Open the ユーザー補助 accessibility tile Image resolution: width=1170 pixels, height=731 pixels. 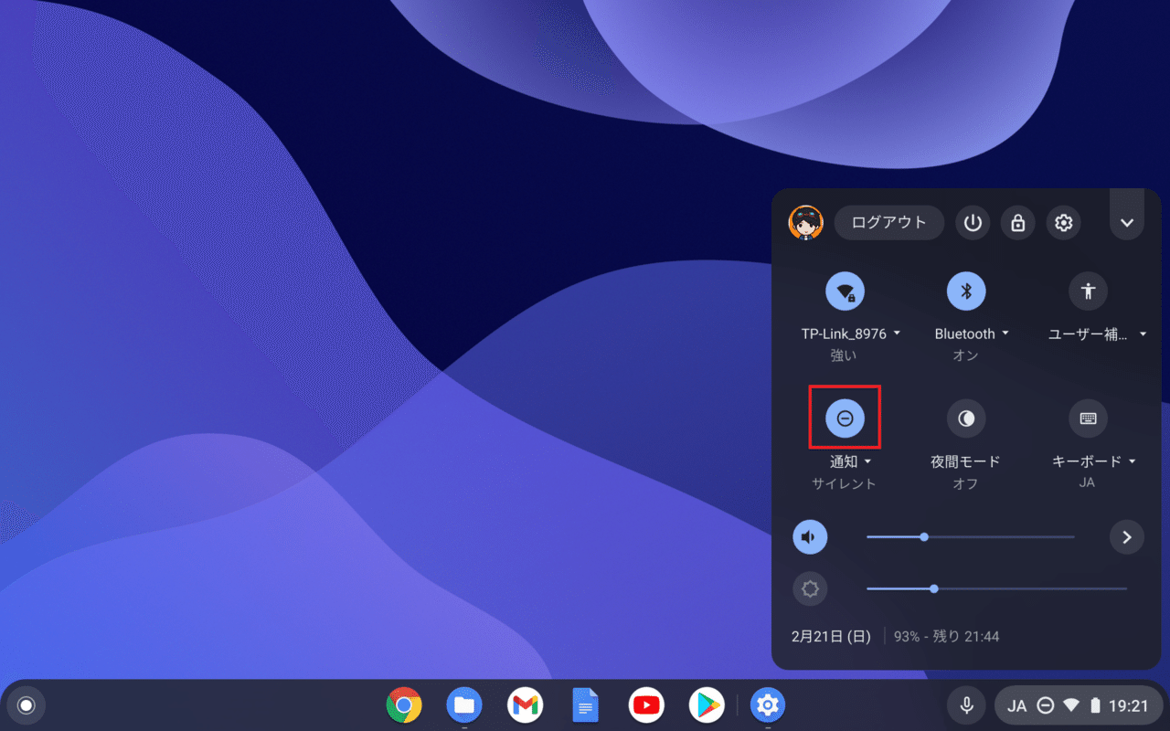point(1088,291)
